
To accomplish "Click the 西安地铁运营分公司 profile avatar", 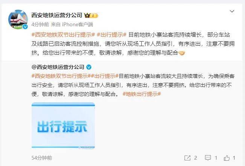I will [x=18, y=19].
